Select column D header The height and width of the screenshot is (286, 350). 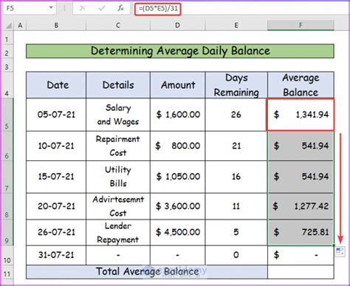tap(177, 25)
